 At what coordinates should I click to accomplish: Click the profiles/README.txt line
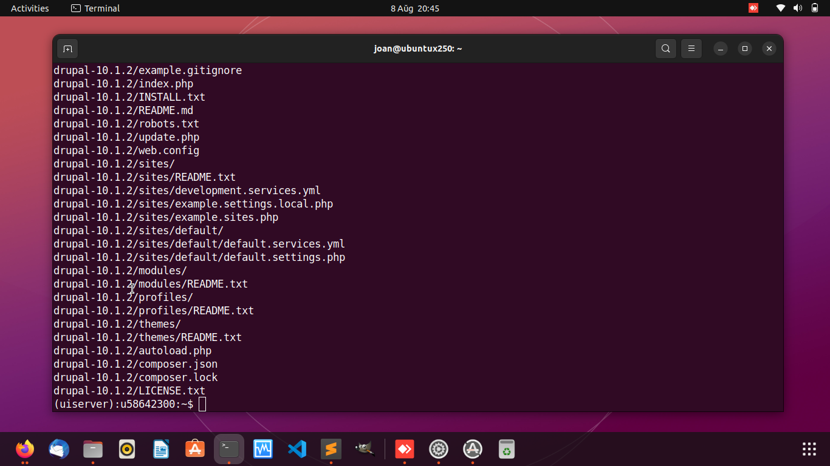(x=154, y=311)
